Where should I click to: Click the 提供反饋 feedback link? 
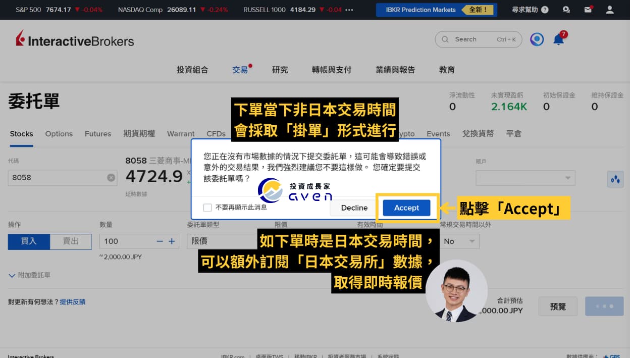73,302
